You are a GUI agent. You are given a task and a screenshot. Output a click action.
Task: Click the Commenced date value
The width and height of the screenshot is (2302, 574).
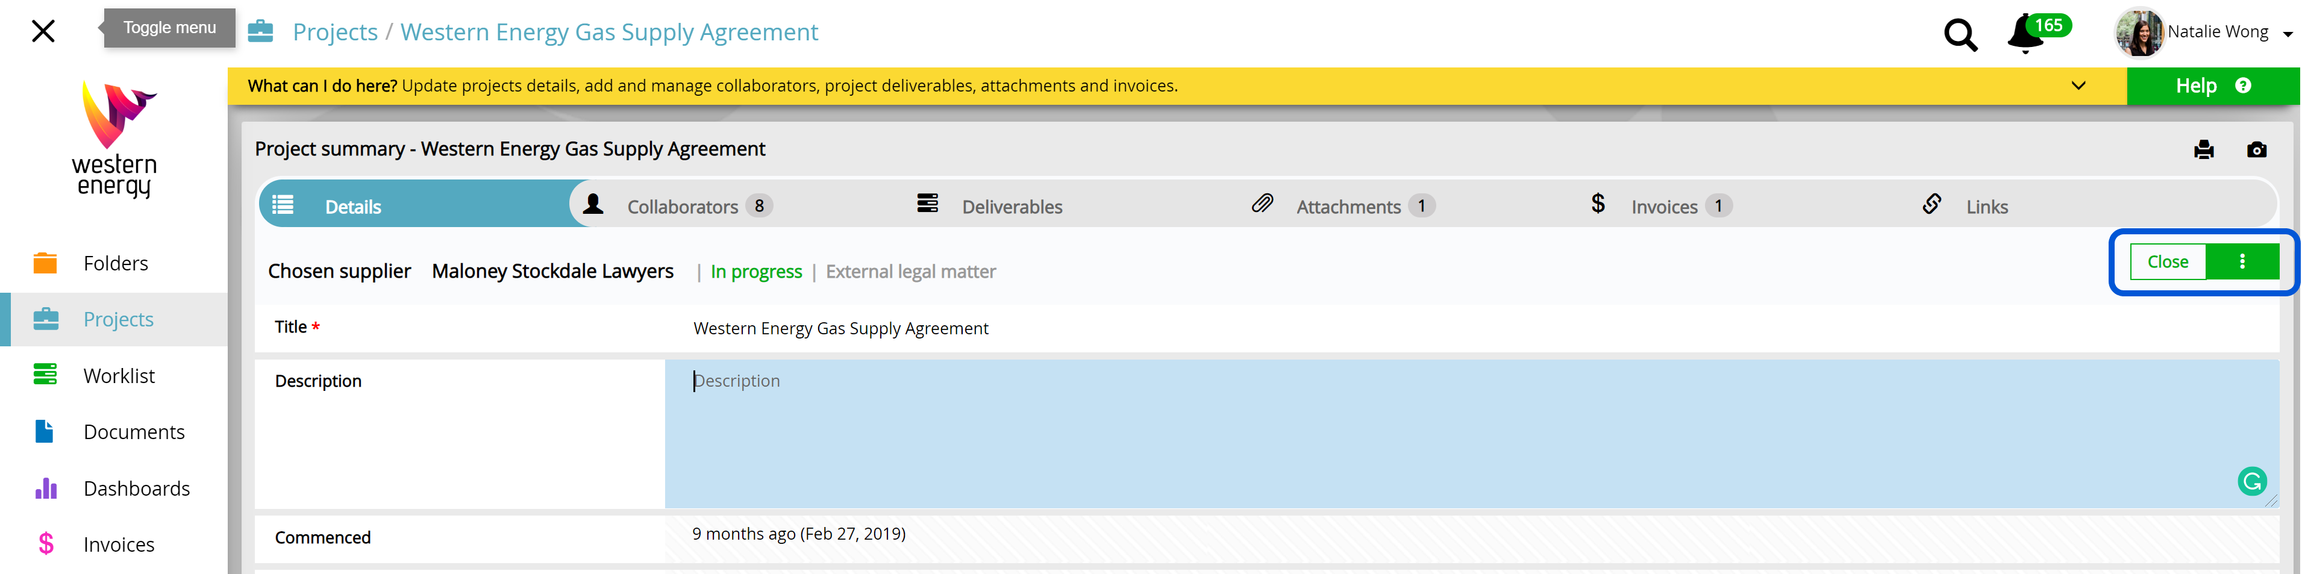pos(799,534)
